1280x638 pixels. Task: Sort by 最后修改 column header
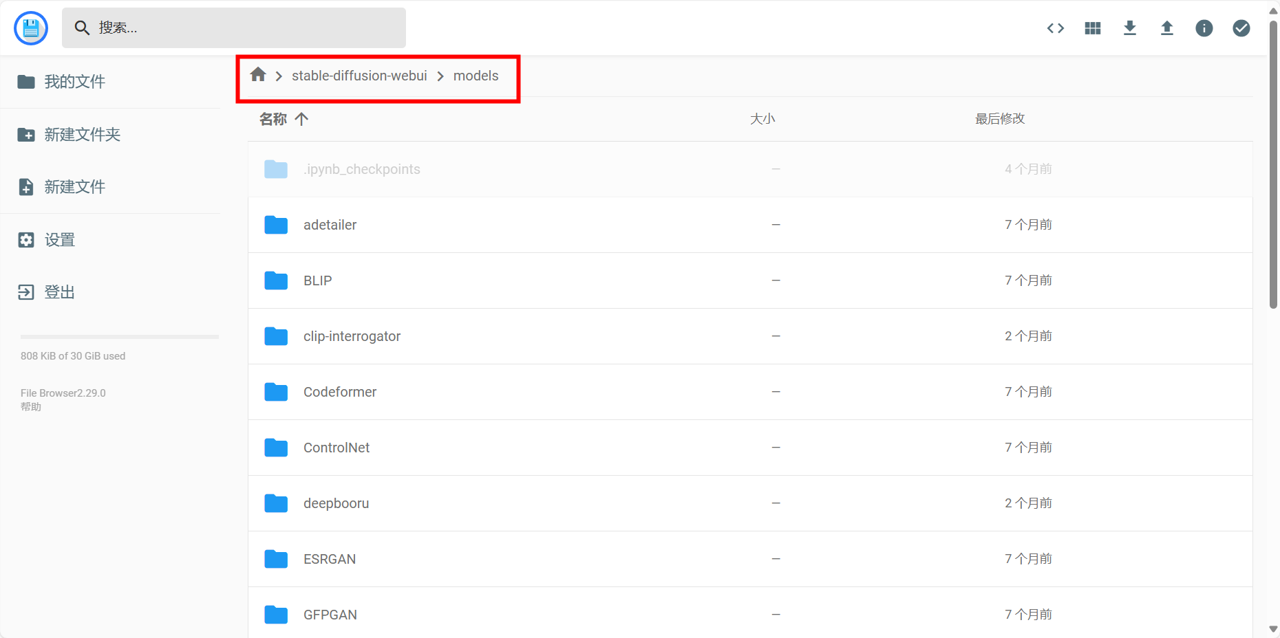tap(1000, 119)
